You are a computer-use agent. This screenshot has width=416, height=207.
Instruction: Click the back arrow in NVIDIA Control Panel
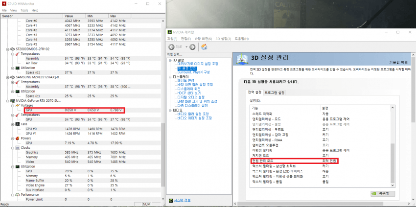(x=171, y=47)
